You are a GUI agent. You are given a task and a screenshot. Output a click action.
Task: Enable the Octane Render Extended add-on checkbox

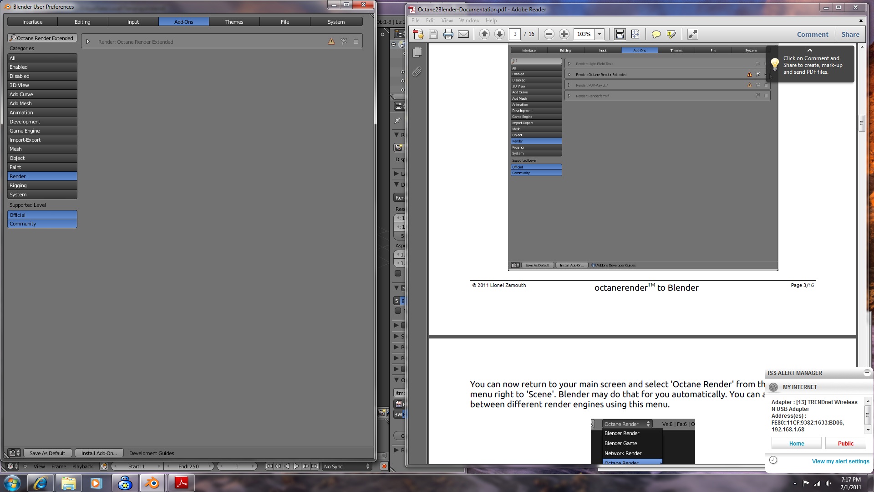click(x=356, y=42)
